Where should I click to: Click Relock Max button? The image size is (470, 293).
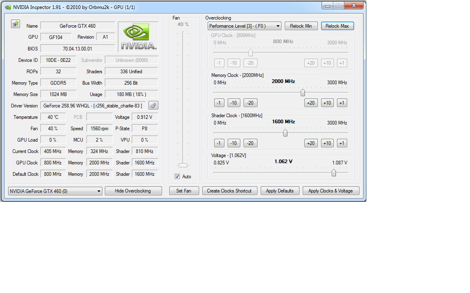(x=337, y=26)
